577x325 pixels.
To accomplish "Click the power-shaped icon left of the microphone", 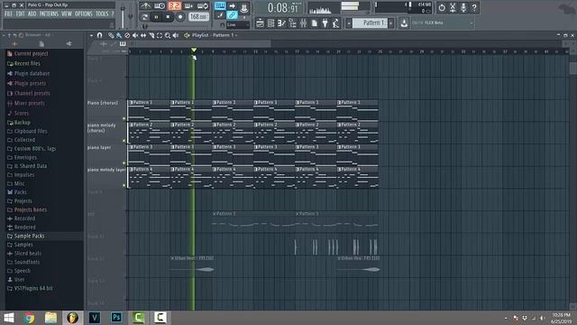I will tap(442, 7).
